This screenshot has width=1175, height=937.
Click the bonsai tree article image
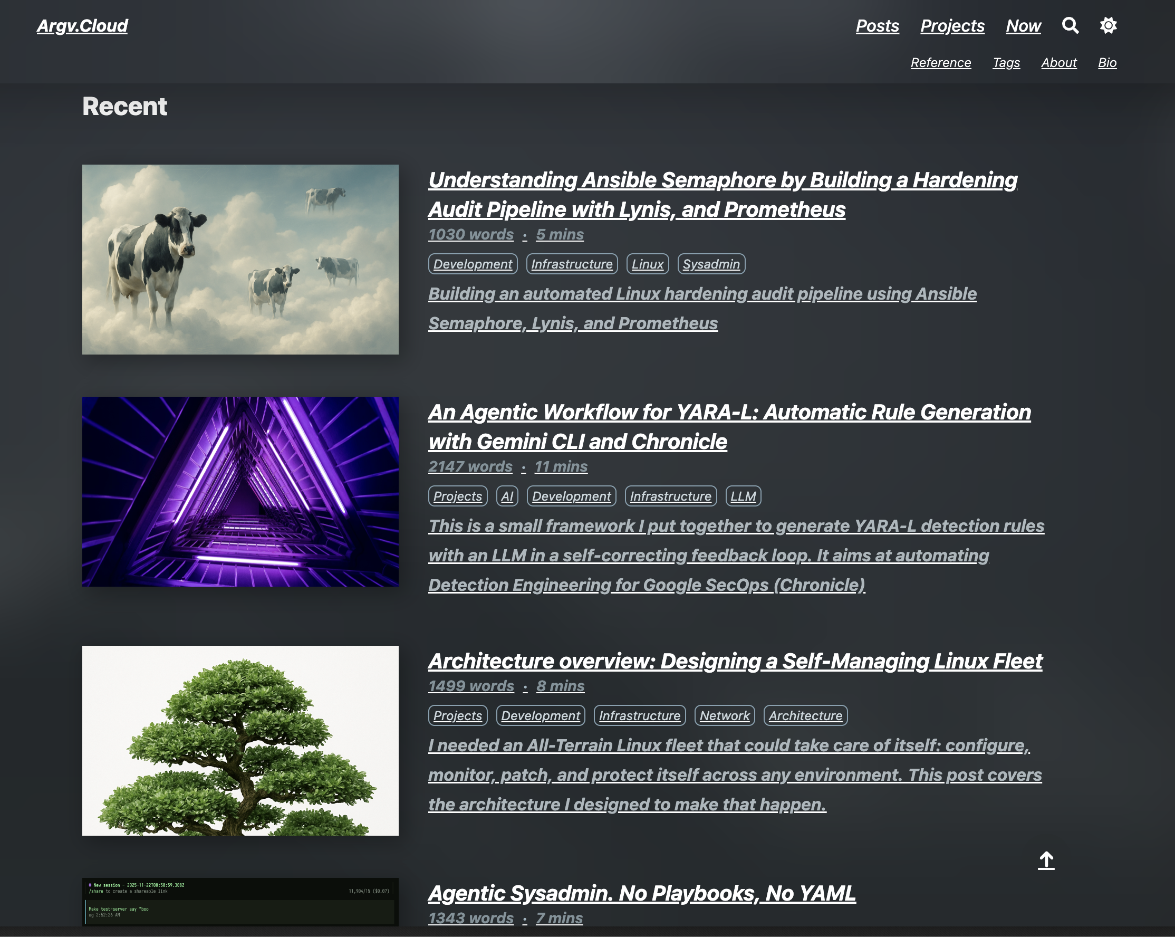point(240,740)
